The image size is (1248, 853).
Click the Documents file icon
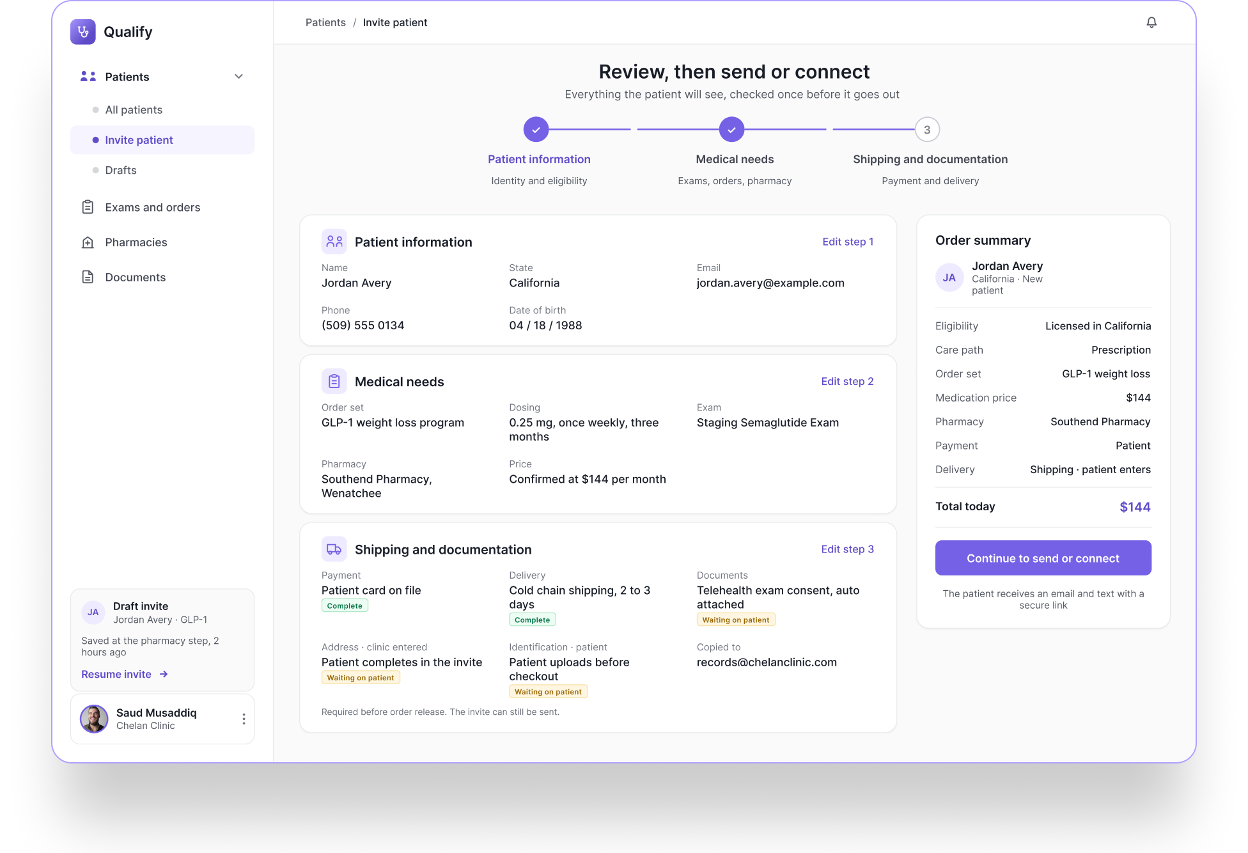pyautogui.click(x=88, y=277)
